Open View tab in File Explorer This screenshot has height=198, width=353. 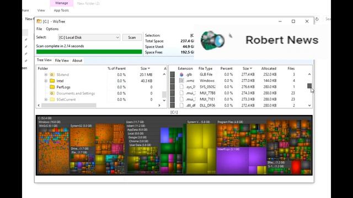[41, 10]
